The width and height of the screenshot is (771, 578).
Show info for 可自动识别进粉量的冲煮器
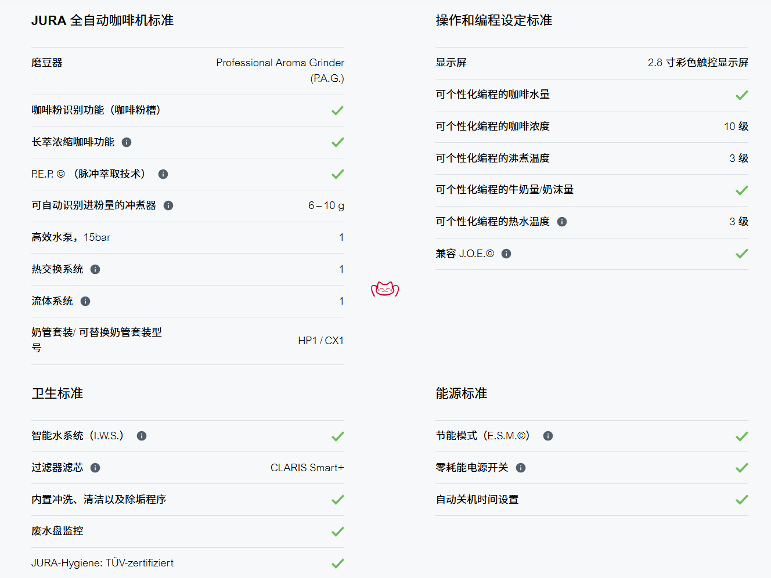click(x=168, y=205)
